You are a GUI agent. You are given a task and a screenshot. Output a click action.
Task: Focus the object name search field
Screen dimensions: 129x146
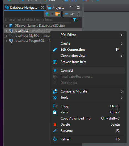coord(37,20)
